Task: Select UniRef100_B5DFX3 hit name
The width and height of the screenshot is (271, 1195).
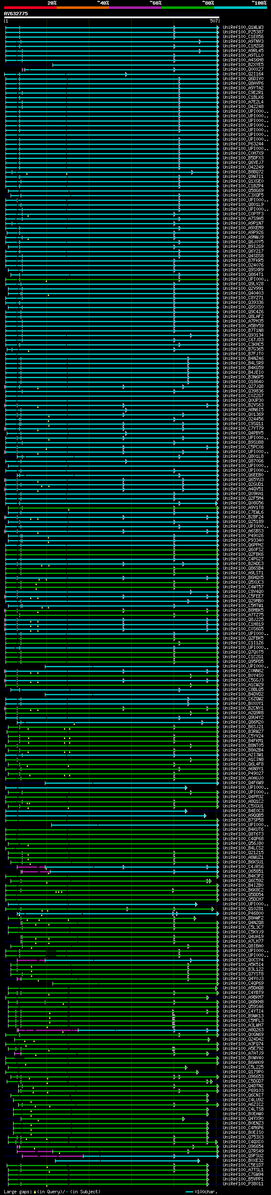Action: [243, 158]
